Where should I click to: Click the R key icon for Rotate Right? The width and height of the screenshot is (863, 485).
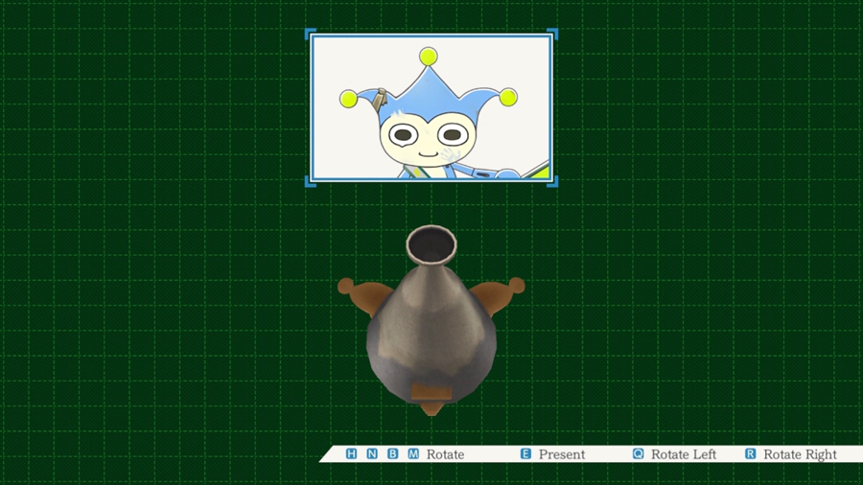[750, 453]
